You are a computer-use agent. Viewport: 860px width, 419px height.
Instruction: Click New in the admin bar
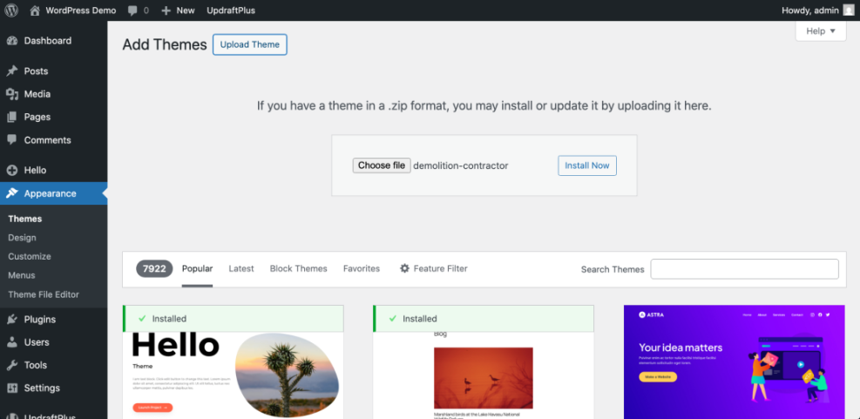[186, 10]
